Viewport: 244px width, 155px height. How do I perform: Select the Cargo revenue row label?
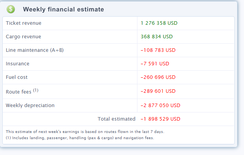click(23, 37)
